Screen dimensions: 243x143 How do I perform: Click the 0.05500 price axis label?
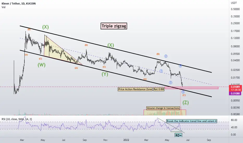pos(235,54)
